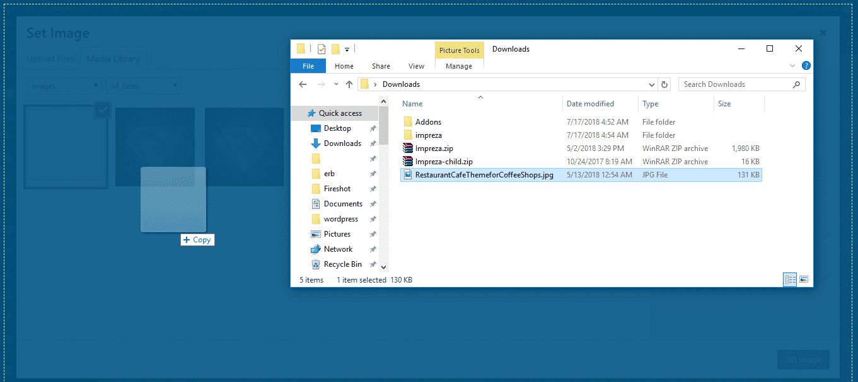Refresh the Downloads folder
This screenshot has height=382, width=858.
664,84
